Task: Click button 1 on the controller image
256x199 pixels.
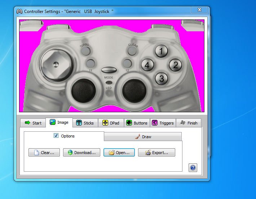Action: (x=161, y=51)
